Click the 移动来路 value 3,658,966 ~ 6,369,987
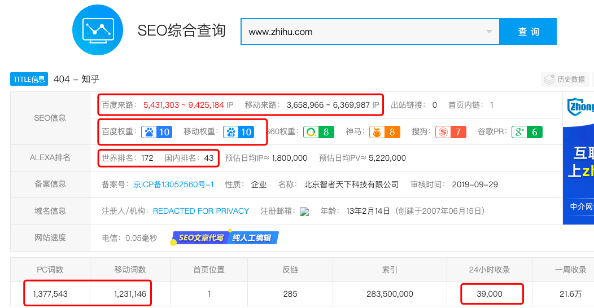Viewport: 594px width, 308px height. click(x=328, y=105)
